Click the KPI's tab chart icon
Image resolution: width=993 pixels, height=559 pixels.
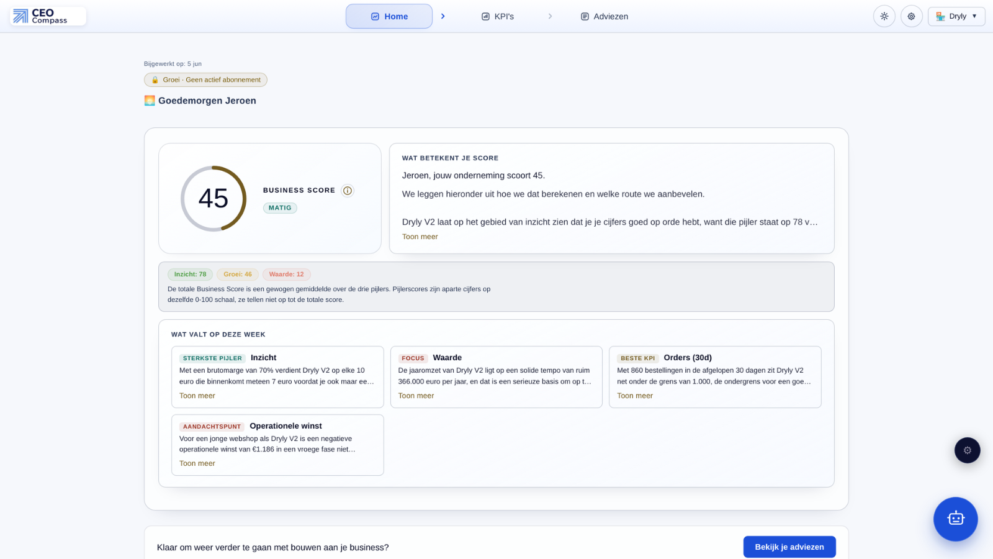(486, 17)
